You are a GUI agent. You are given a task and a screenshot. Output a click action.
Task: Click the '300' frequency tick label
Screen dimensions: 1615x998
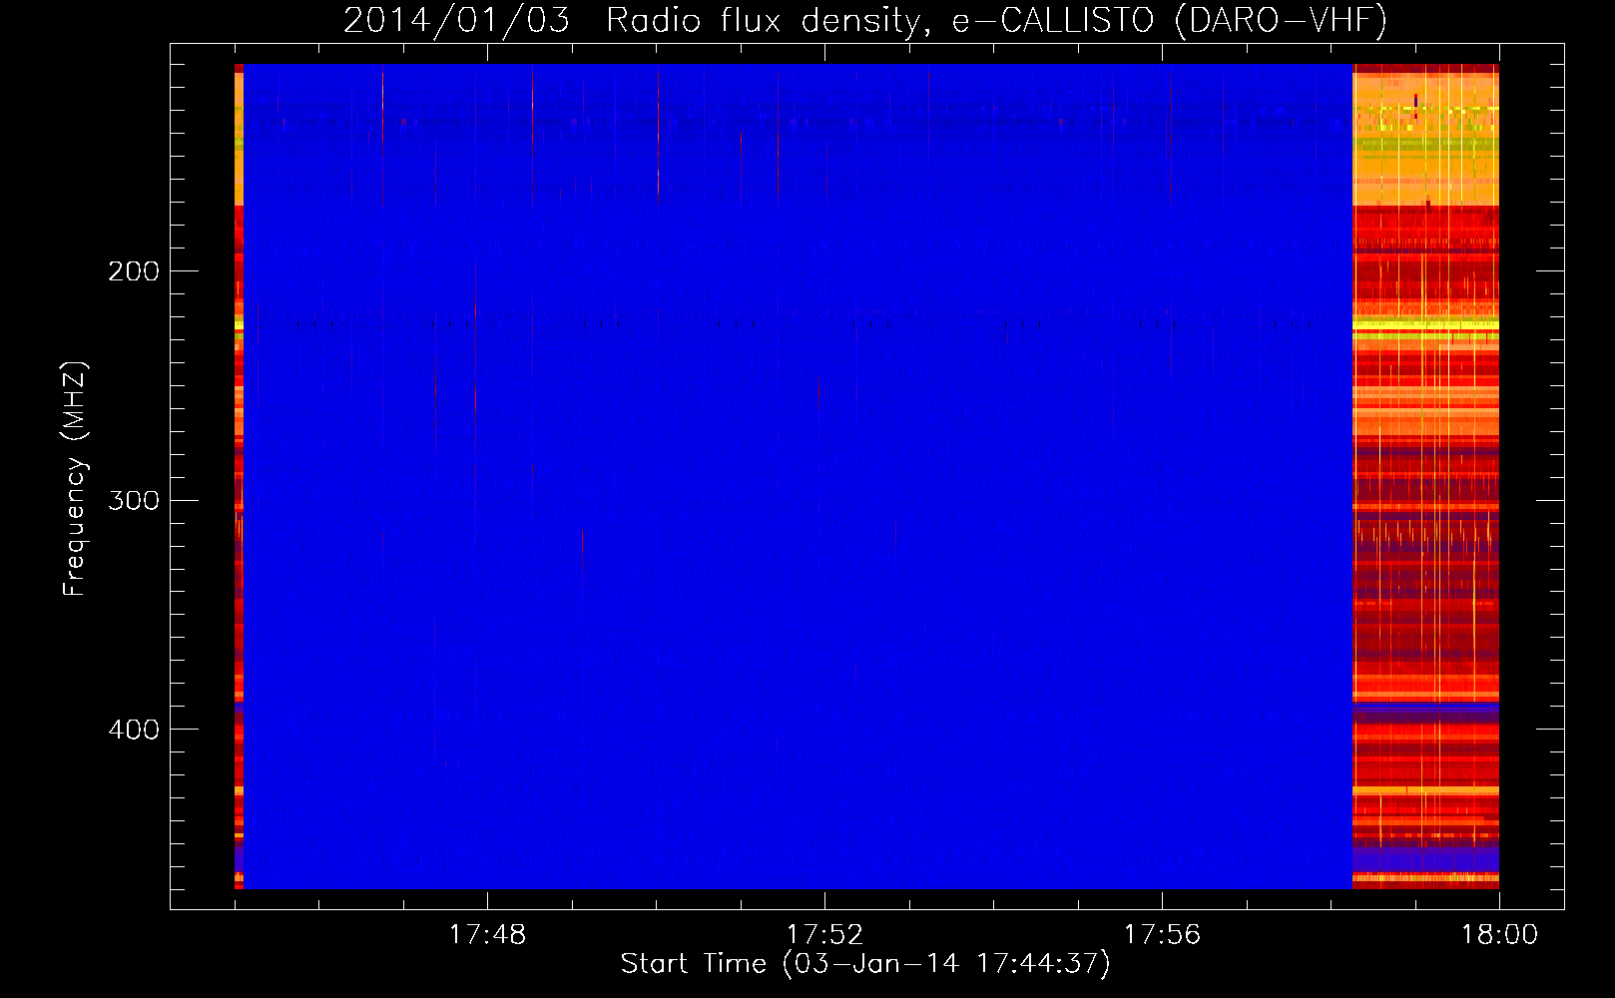(134, 500)
